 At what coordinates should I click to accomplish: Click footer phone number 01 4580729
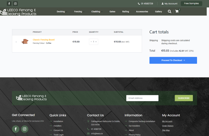(x=96, y=129)
